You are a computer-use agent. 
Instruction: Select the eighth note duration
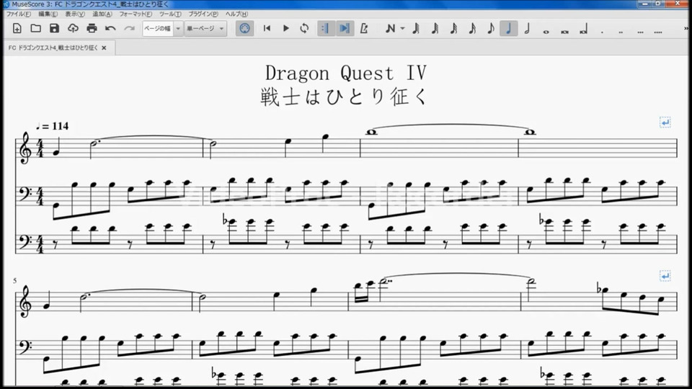490,29
